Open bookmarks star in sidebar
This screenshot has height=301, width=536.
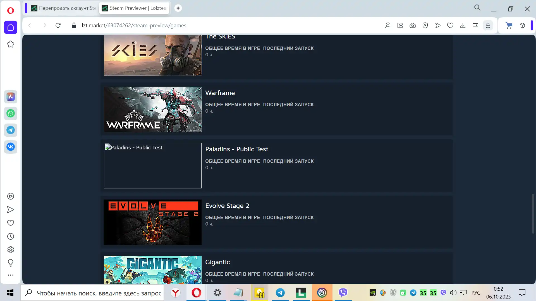coord(11,44)
